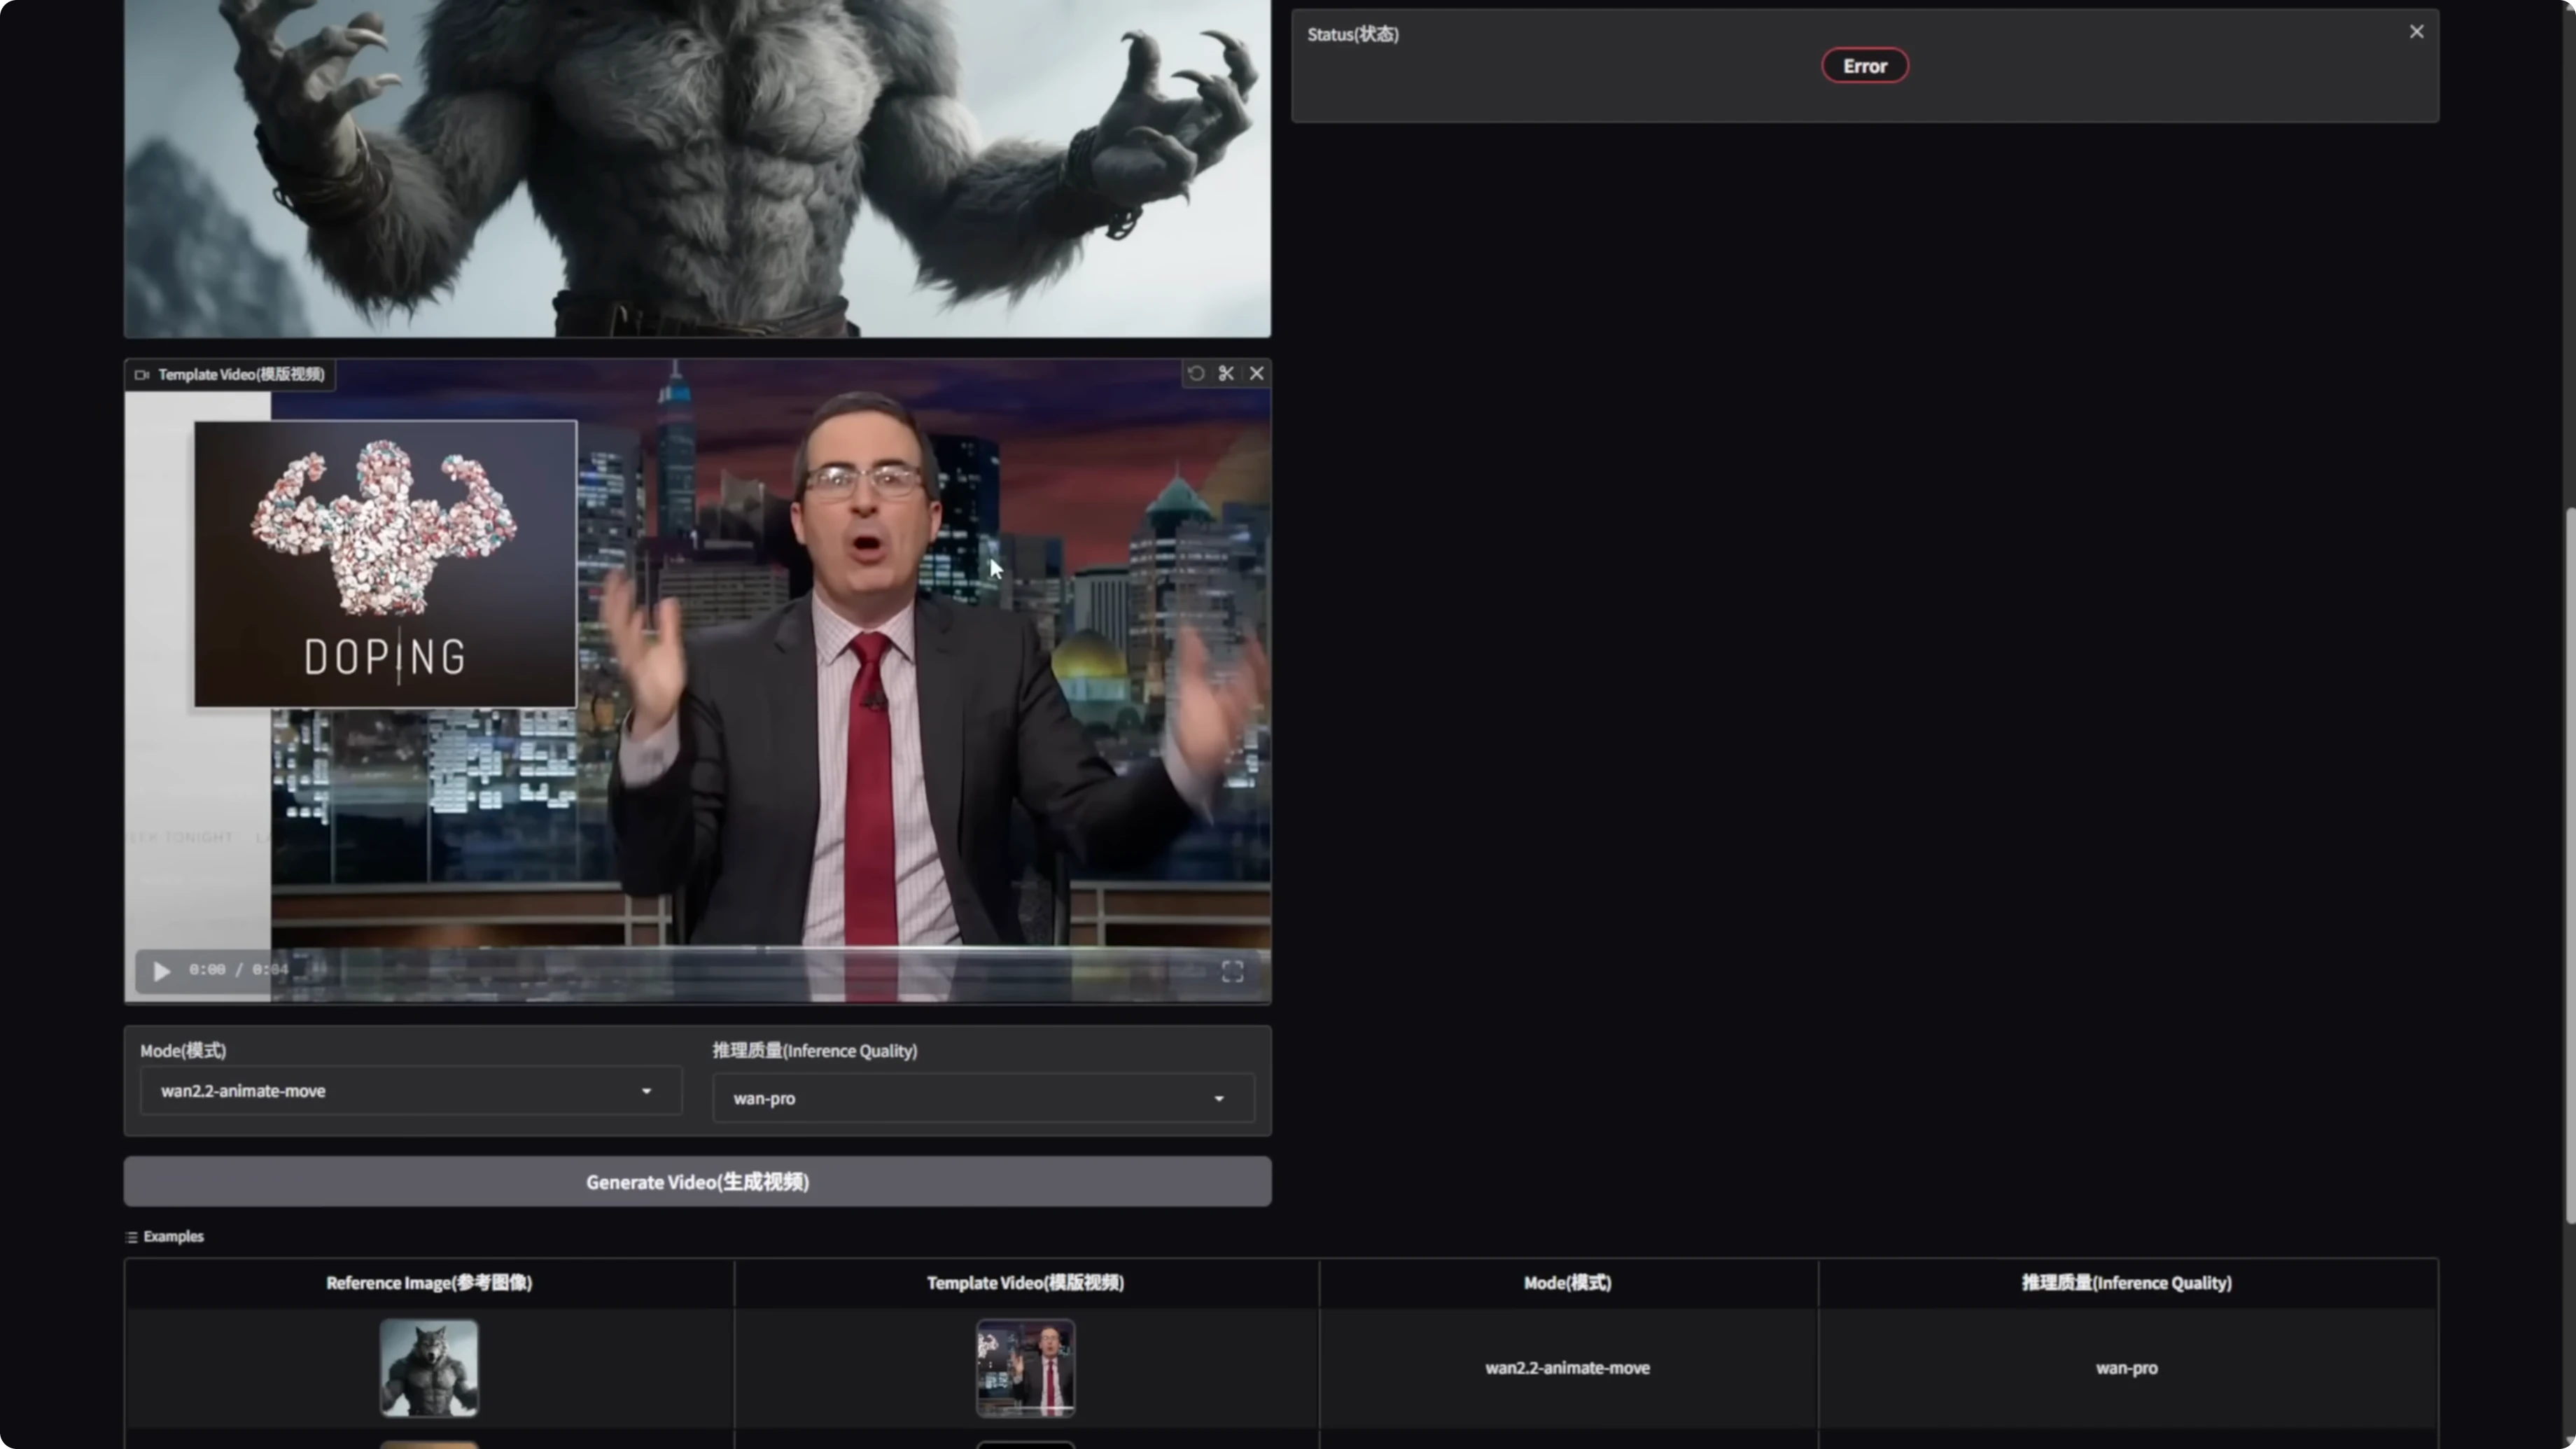2576x1449 pixels.
Task: Click the Generate Video(生成视频) button
Action: [697, 1181]
